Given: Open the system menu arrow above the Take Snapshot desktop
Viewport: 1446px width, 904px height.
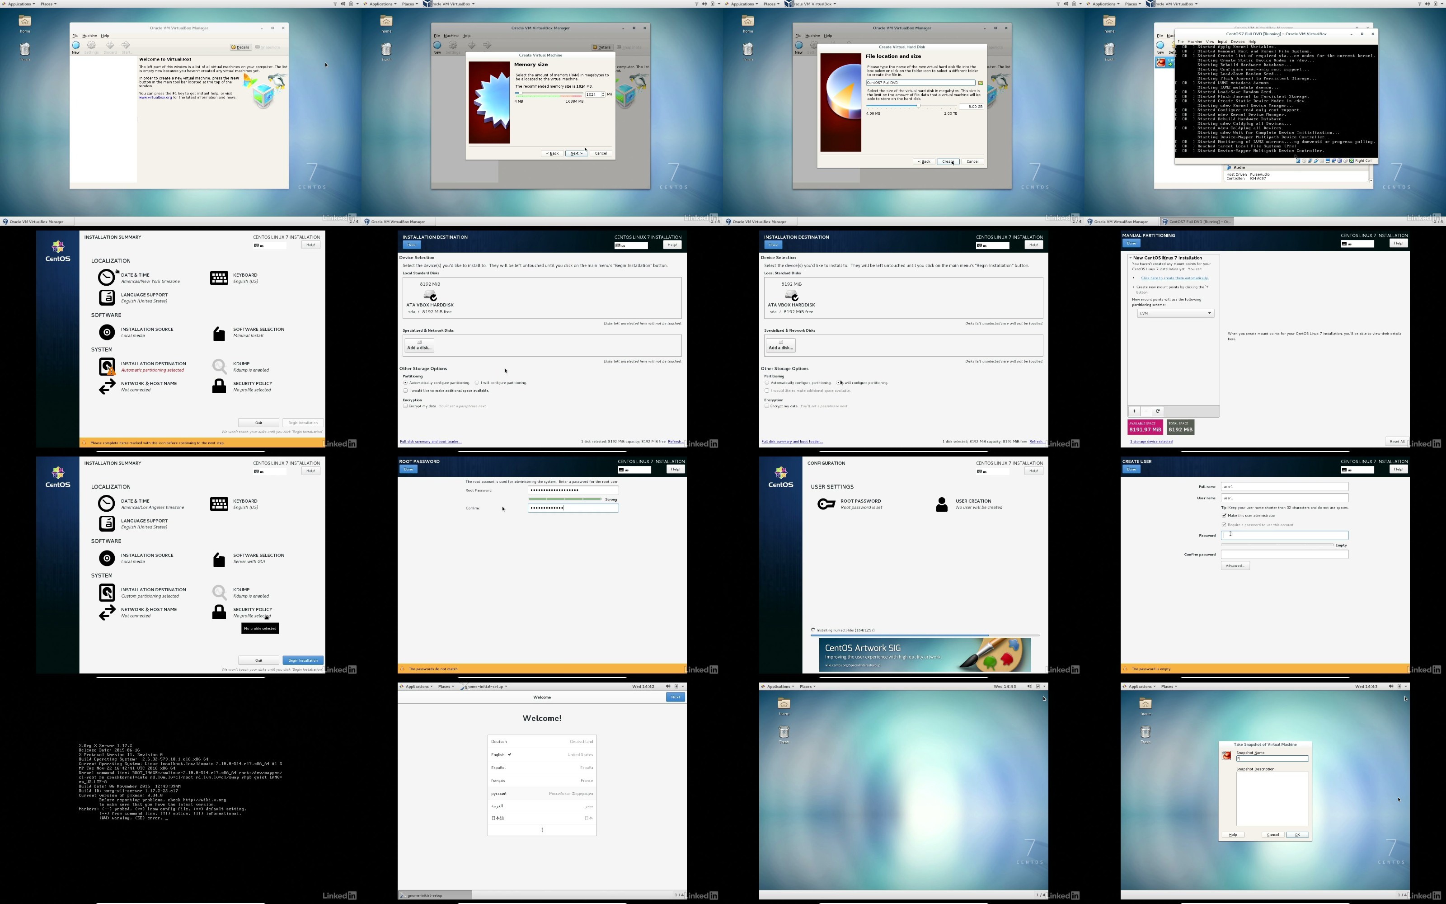Looking at the screenshot, I should [x=1406, y=687].
